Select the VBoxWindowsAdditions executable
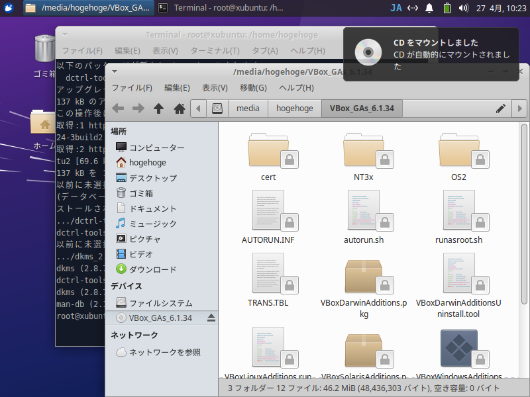 coord(458,353)
